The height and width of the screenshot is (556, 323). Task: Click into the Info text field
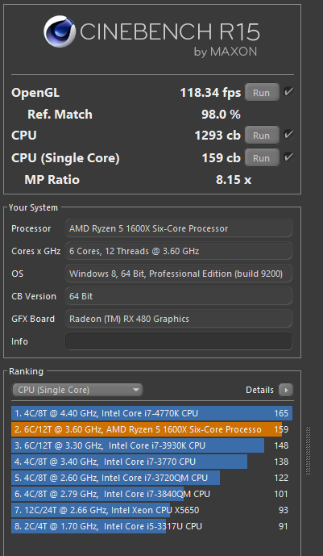click(179, 341)
